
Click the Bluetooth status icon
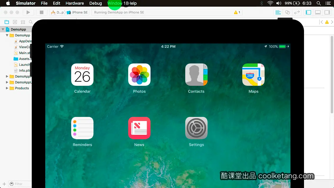pos(262,3)
